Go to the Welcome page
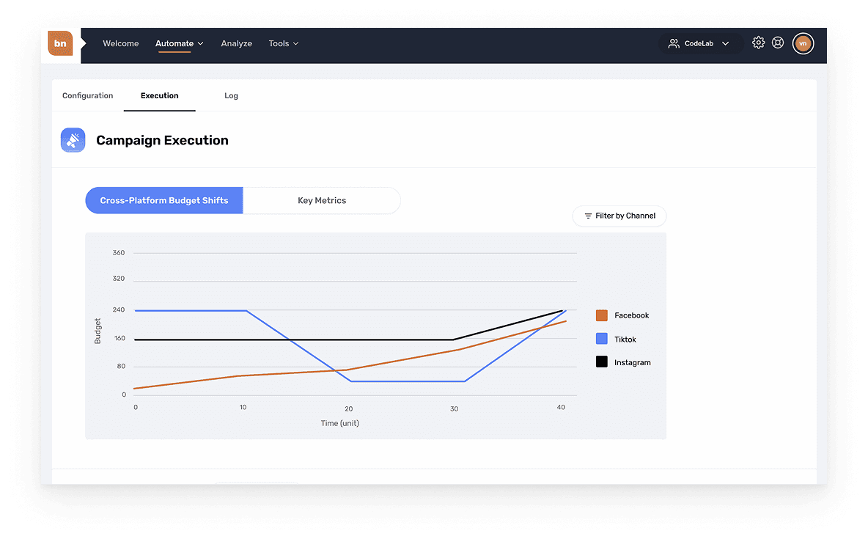Screen dimensions: 868x539 pos(120,44)
